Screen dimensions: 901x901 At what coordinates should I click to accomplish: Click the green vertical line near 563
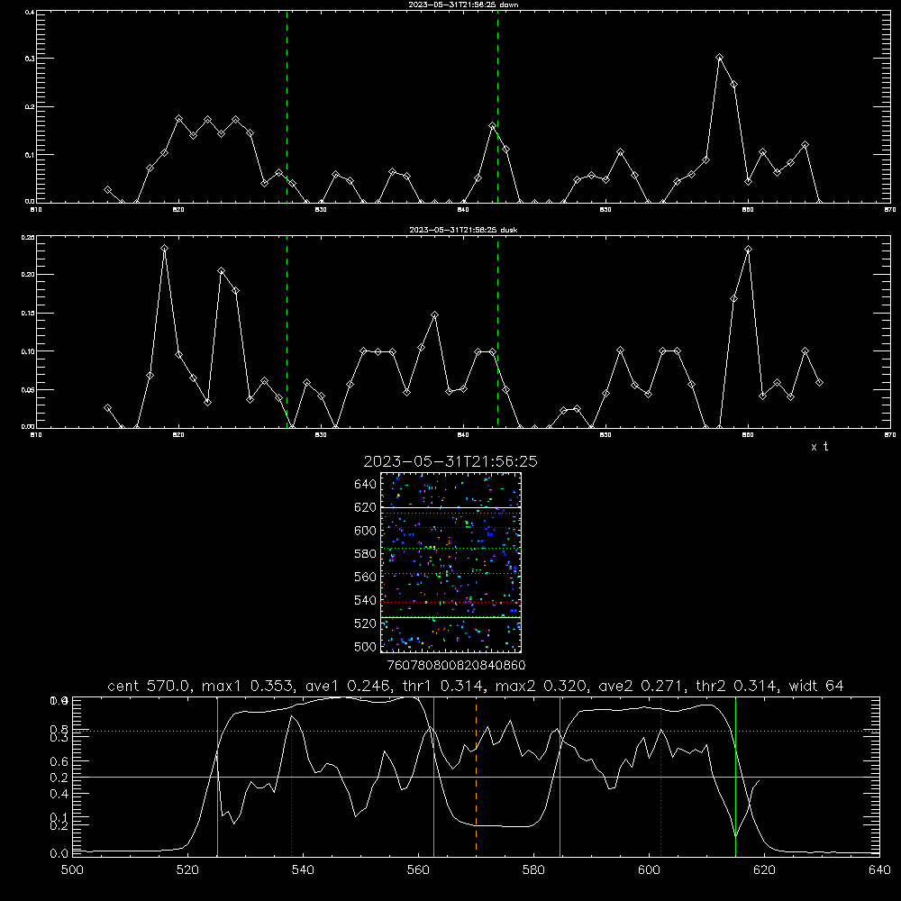click(433, 777)
